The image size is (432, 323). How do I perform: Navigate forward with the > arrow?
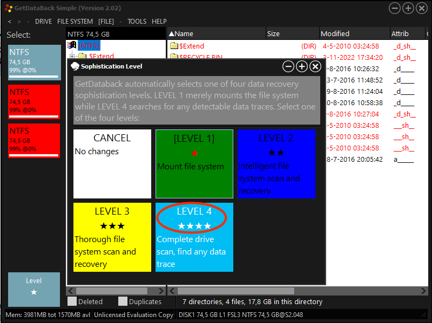coord(19,22)
